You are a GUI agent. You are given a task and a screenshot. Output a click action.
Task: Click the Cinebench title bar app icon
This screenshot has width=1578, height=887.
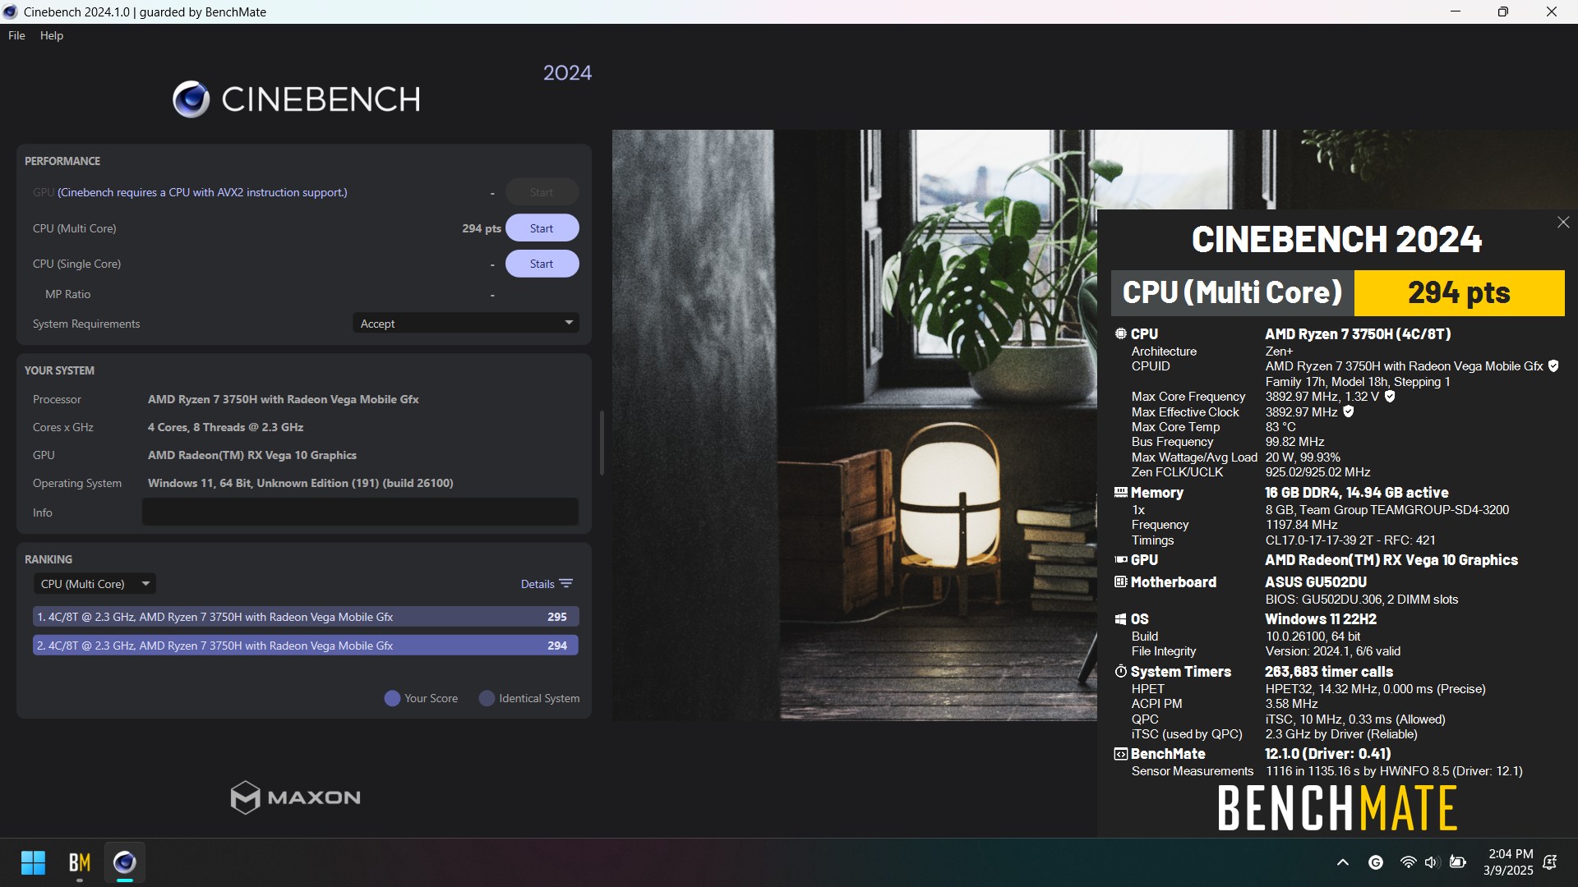point(11,11)
